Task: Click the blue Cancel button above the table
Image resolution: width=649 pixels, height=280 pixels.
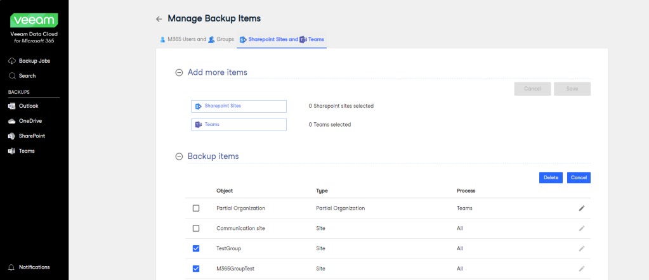Action: pos(579,177)
